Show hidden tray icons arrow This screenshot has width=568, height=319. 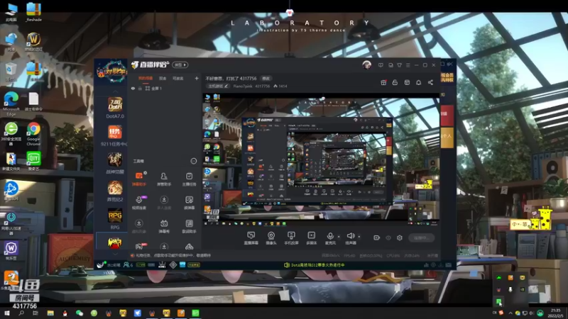[x=510, y=313]
